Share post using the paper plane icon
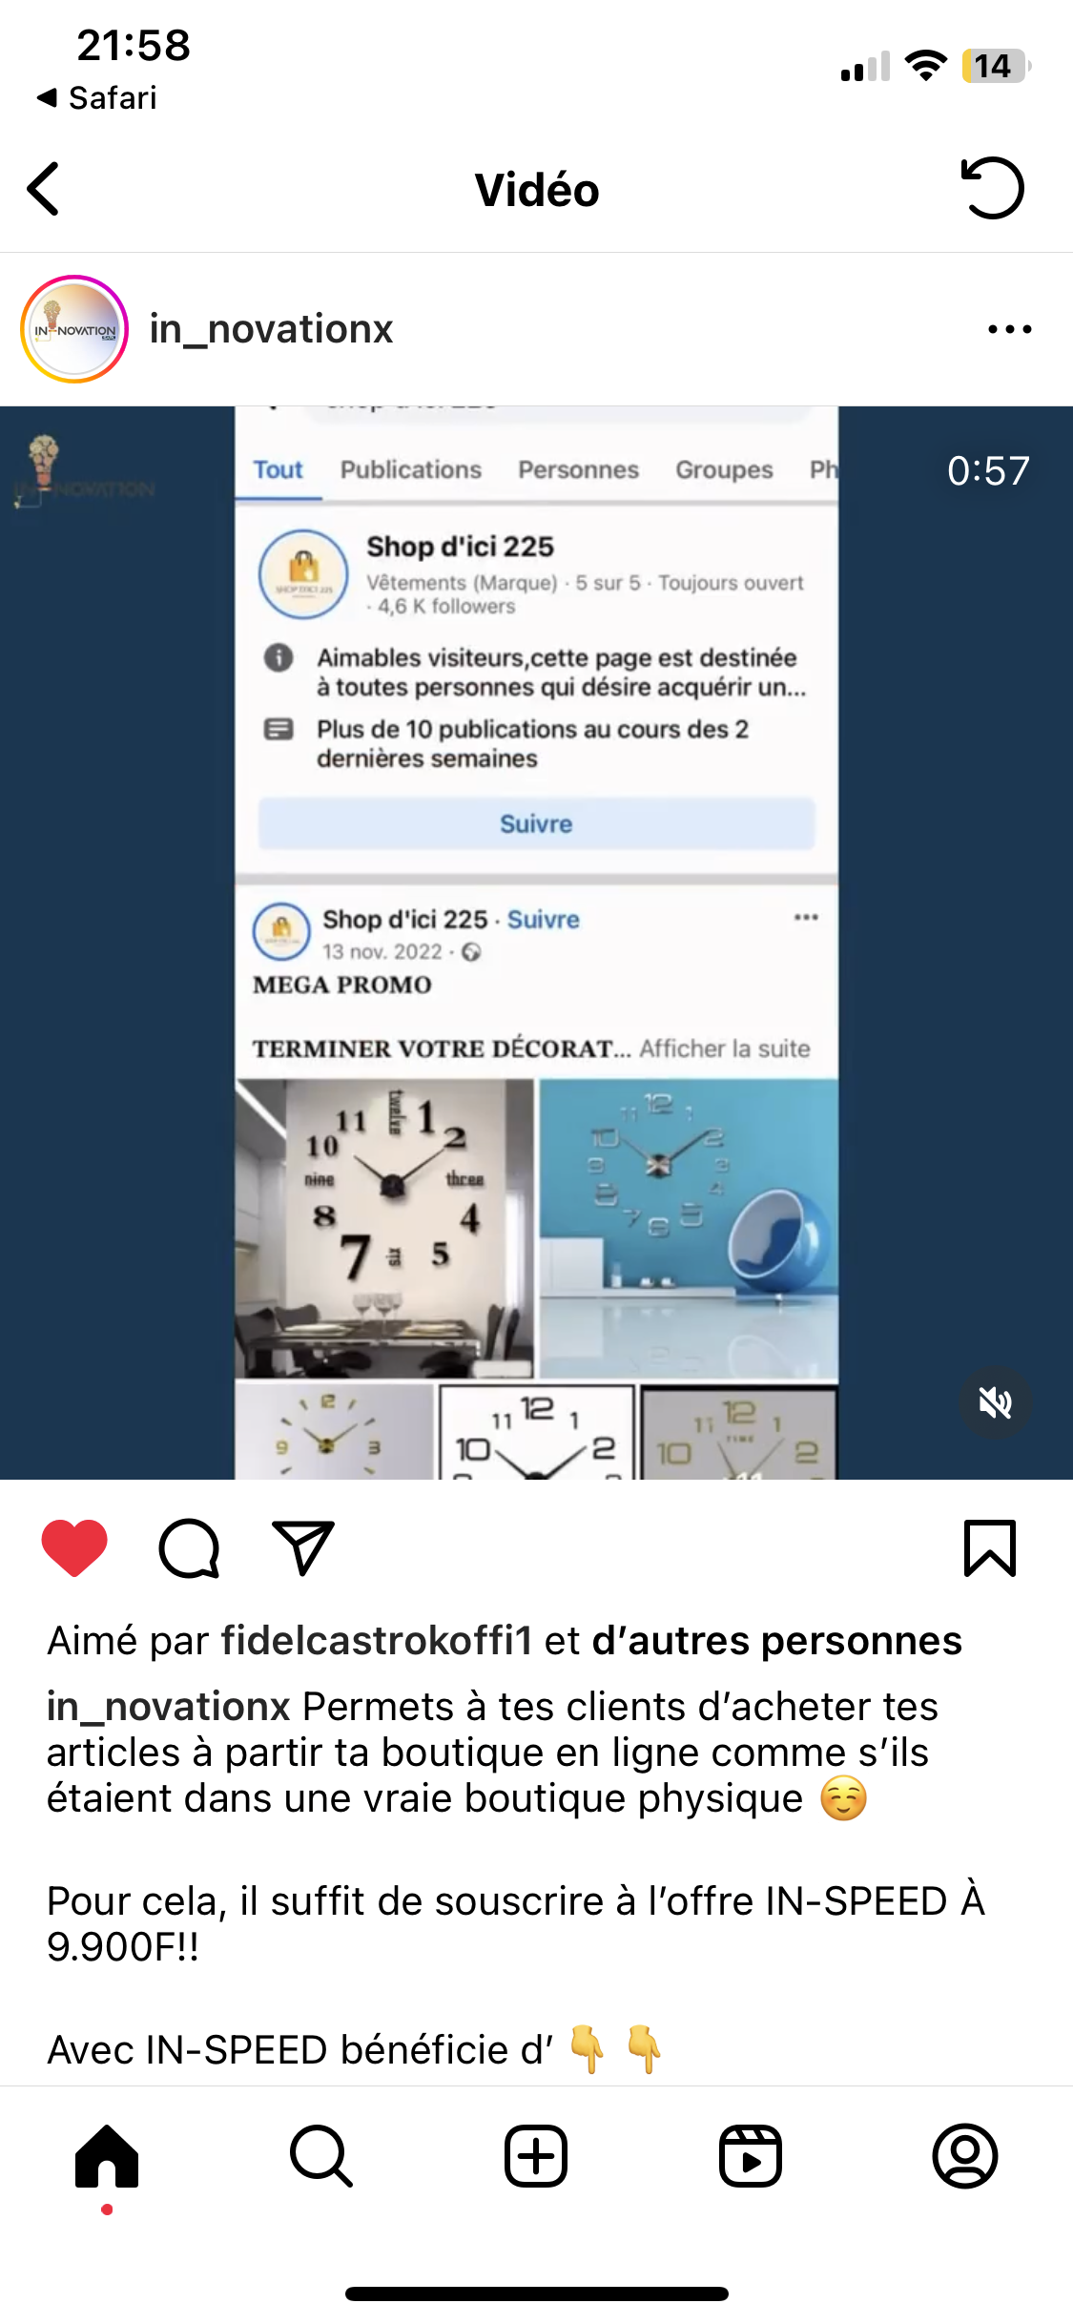This screenshot has width=1073, height=2324. click(x=303, y=1547)
